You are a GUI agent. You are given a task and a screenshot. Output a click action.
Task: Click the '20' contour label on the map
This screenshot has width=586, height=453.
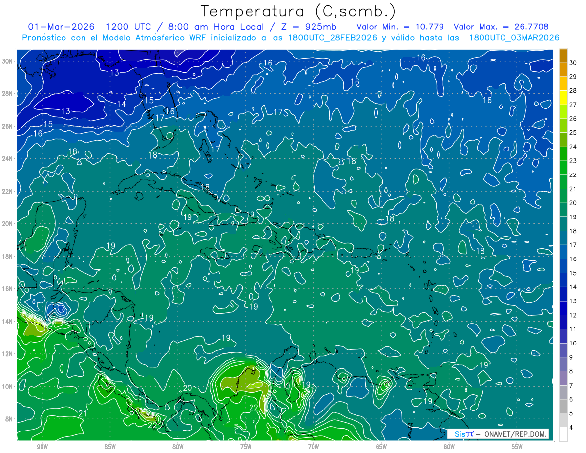coord(188,388)
